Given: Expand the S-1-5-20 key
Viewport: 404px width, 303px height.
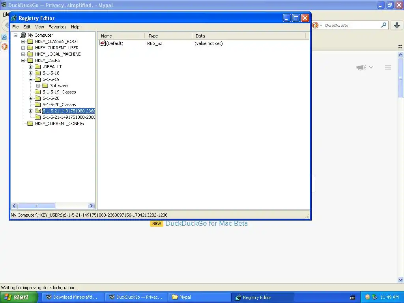Looking at the screenshot, I should point(30,98).
